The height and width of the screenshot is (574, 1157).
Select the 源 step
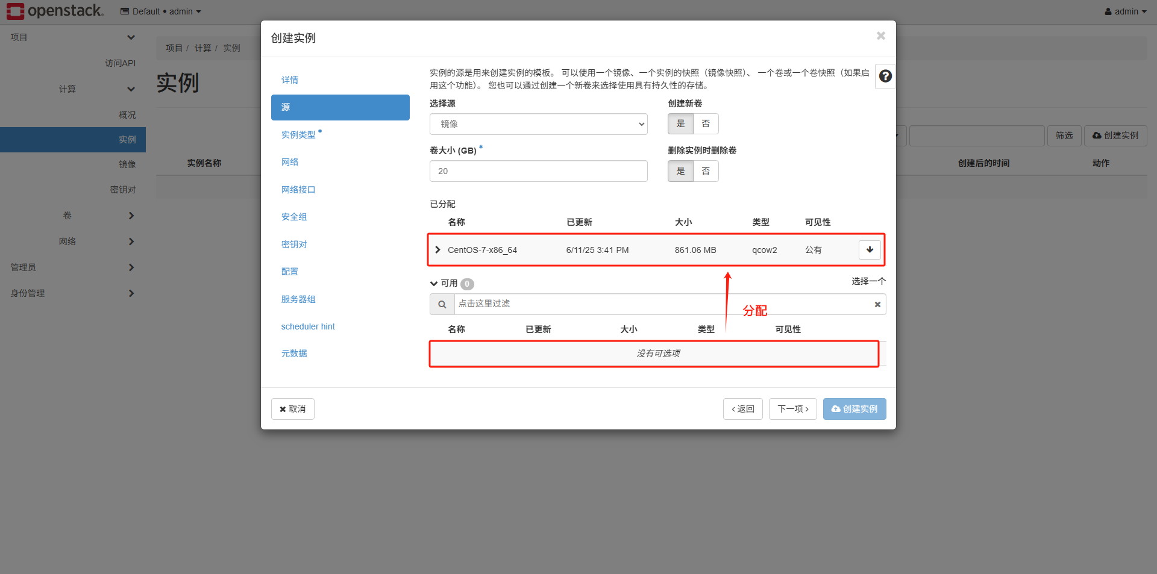340,107
